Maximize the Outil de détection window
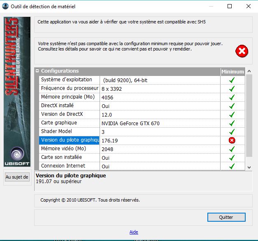Image resolution: width=258 pixels, height=241 pixels. tap(230, 6)
